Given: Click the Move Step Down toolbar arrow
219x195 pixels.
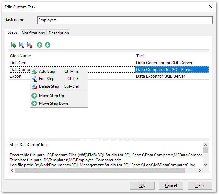Looking at the screenshot, I should pos(48,45).
